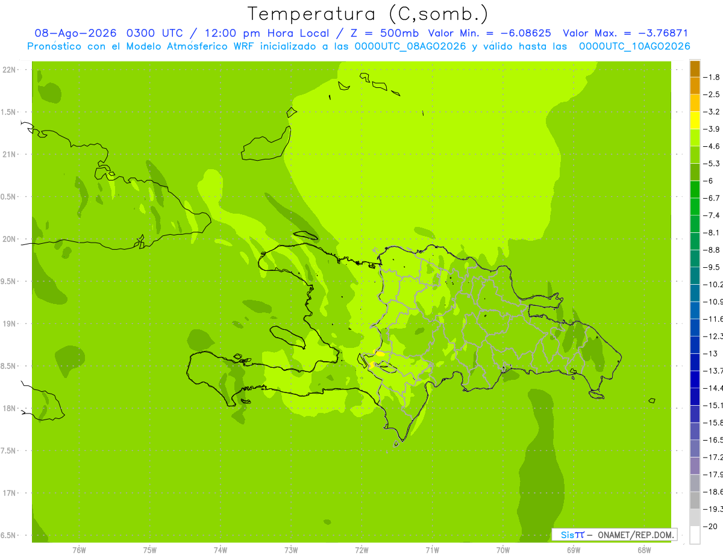Image resolution: width=723 pixels, height=558 pixels.
Task: Click the '17N' latitude axis label
Action: coord(8,493)
